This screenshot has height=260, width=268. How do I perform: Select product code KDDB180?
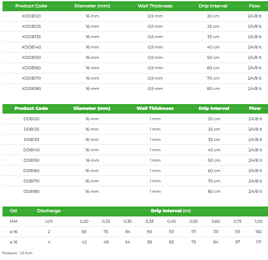click(31, 88)
